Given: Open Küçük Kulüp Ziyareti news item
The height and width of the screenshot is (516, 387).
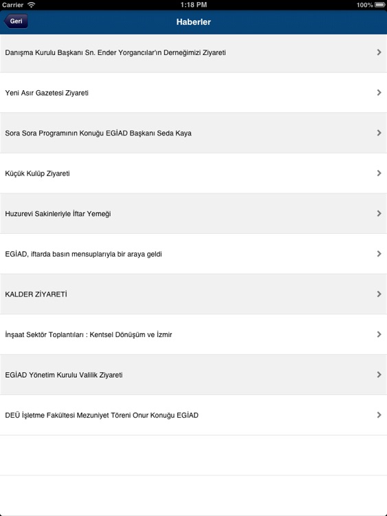Looking at the screenshot, I should (x=193, y=173).
